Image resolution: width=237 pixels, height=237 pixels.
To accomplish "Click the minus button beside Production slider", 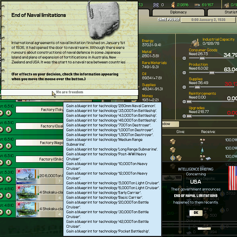I will coord(184,73).
